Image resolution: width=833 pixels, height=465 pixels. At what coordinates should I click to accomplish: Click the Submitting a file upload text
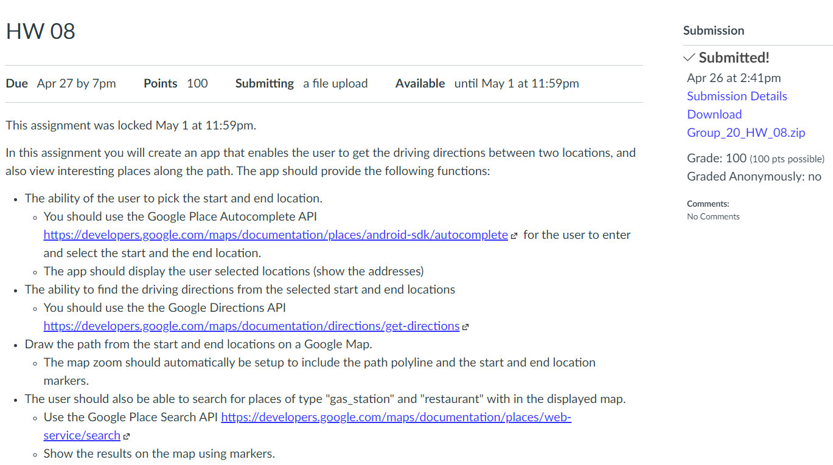[302, 83]
